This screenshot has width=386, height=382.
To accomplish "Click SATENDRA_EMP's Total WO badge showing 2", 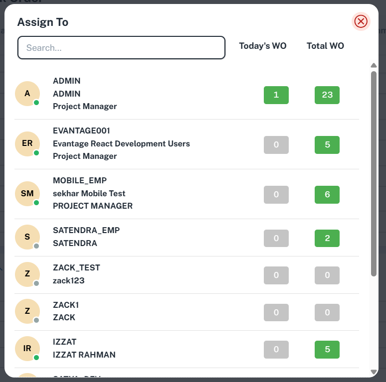I will coord(327,238).
